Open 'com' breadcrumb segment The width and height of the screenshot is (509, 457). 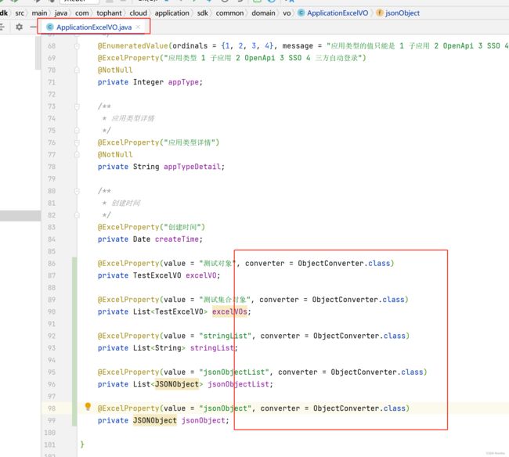(x=81, y=13)
